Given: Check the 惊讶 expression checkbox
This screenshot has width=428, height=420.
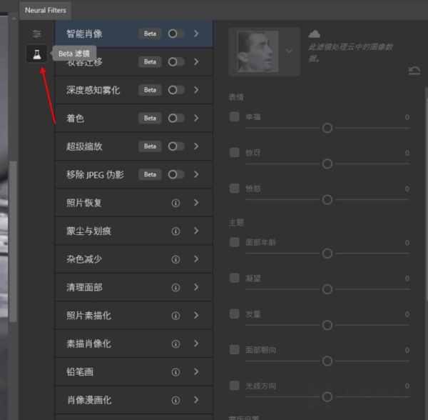Looking at the screenshot, I should (x=235, y=152).
